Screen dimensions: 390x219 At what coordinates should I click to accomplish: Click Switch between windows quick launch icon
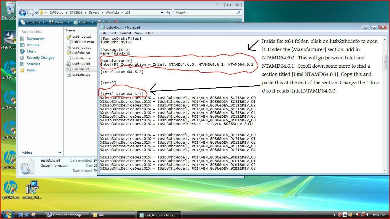pyautogui.click(x=27, y=215)
